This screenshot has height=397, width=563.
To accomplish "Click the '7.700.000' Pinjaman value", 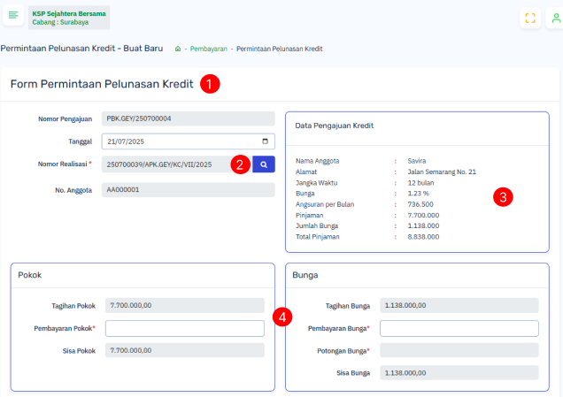I will click(423, 215).
